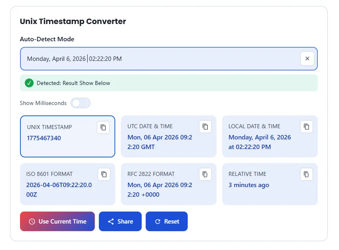339x250 pixels.
Task: Copy the local date & time
Action: pyautogui.click(x=306, y=127)
